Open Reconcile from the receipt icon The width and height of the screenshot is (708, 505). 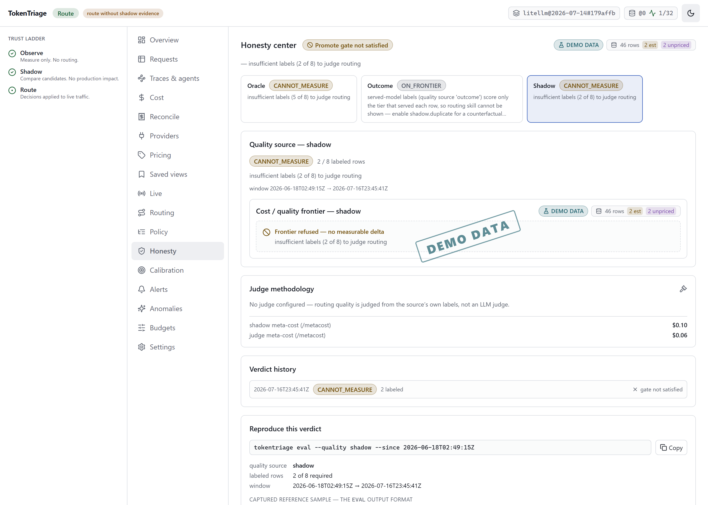coord(142,117)
